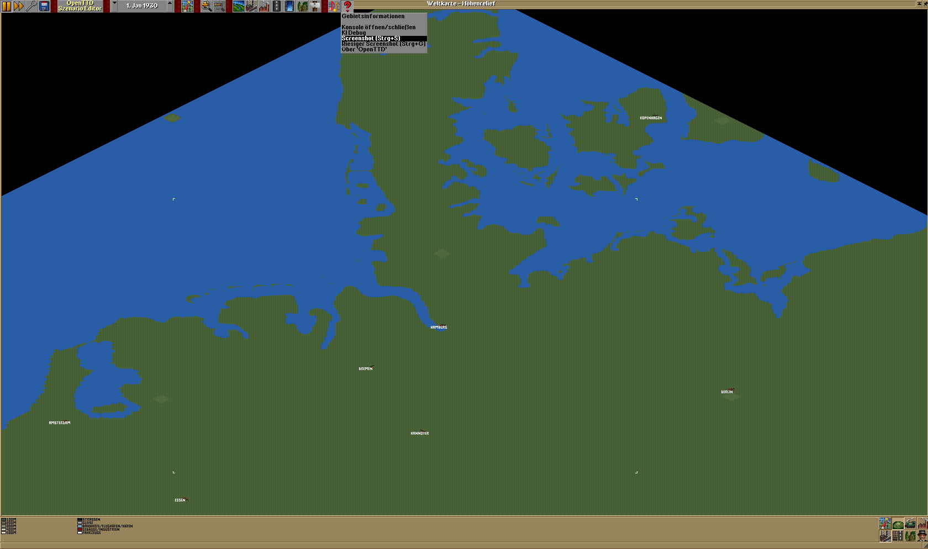The image size is (928, 549).
Task: Click the plant trees toolbar icon
Action: 302,6
